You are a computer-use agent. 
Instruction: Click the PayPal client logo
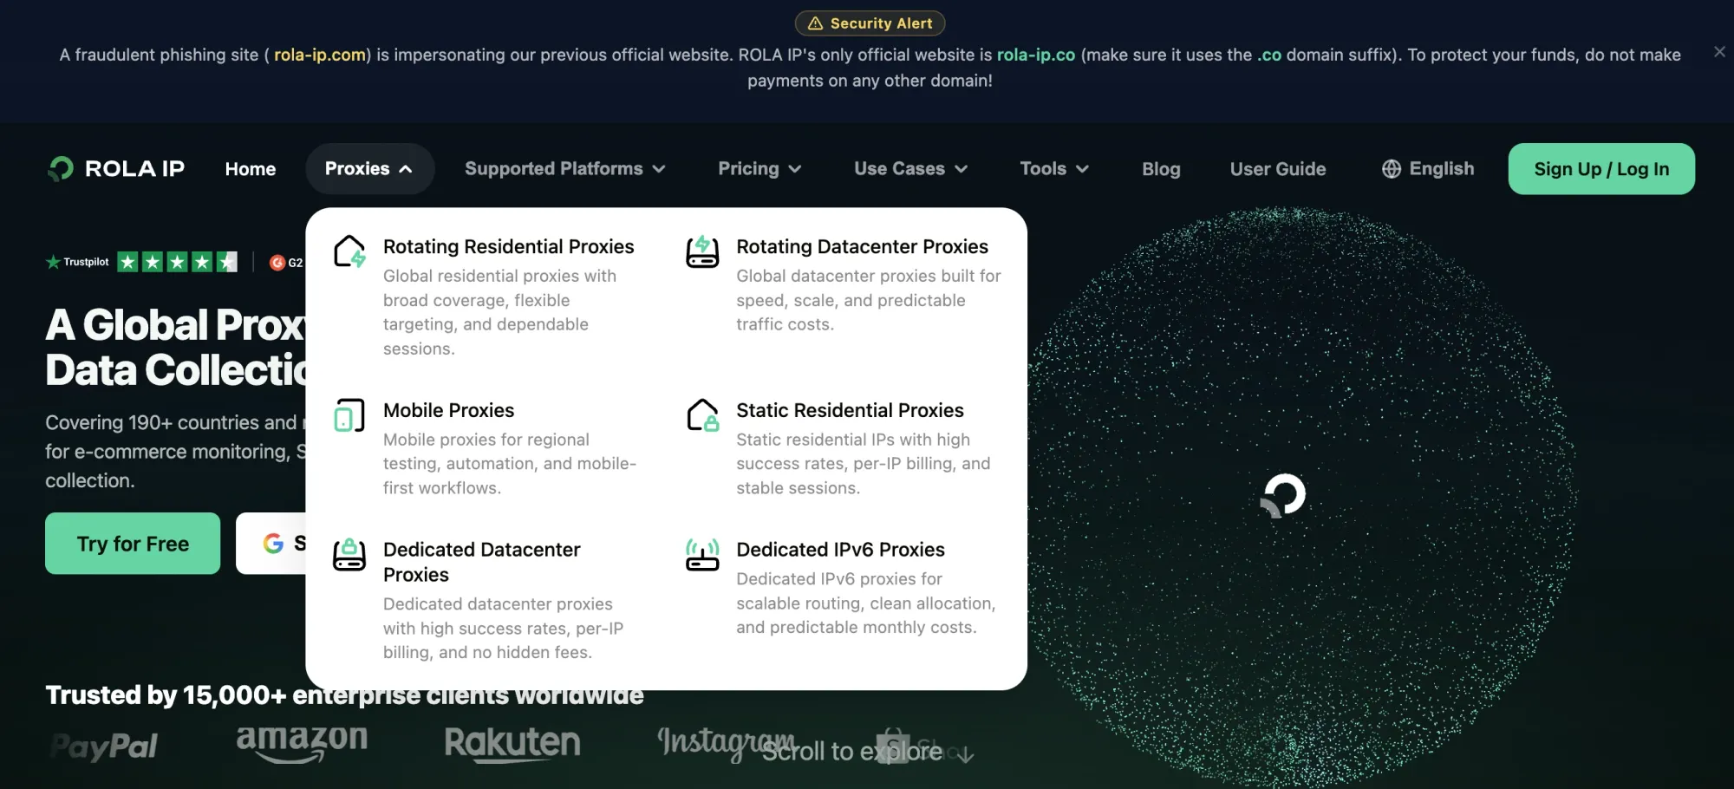105,746
